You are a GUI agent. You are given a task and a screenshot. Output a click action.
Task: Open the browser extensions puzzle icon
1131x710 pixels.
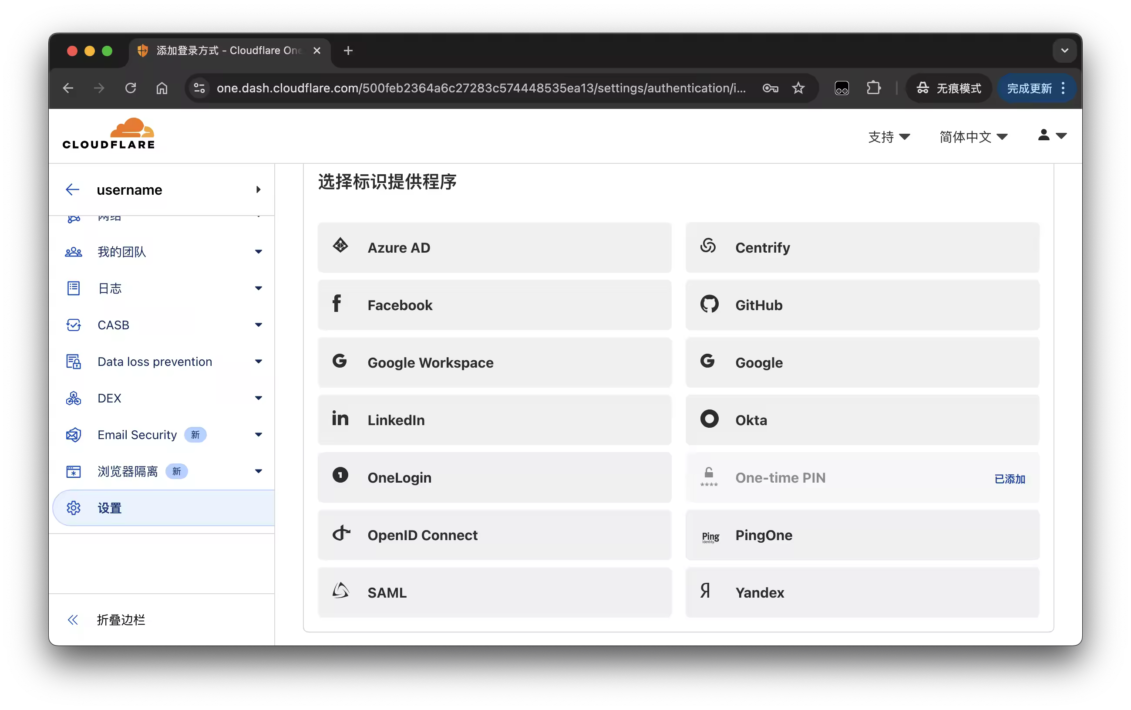pos(873,88)
